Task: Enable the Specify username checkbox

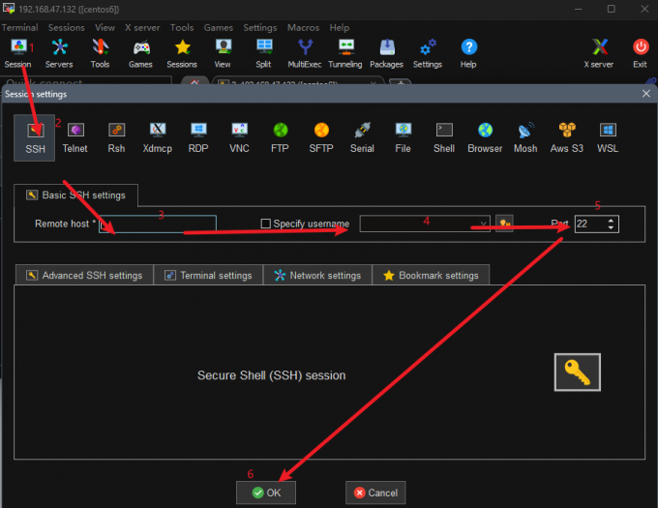Action: [266, 224]
